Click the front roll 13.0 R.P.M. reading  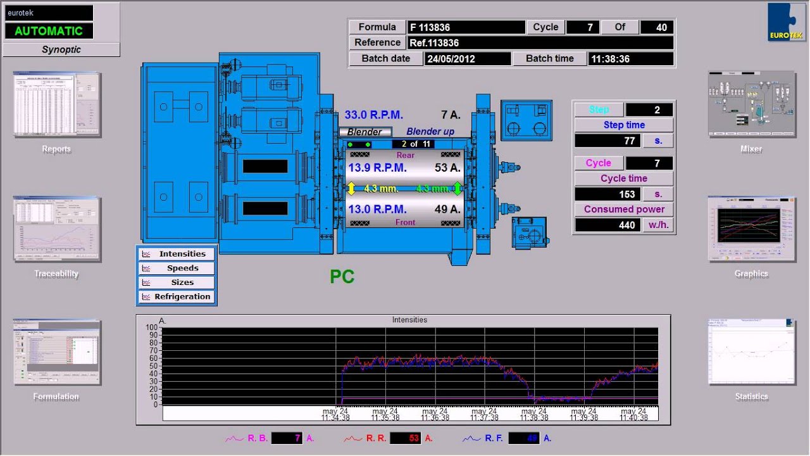click(x=377, y=209)
